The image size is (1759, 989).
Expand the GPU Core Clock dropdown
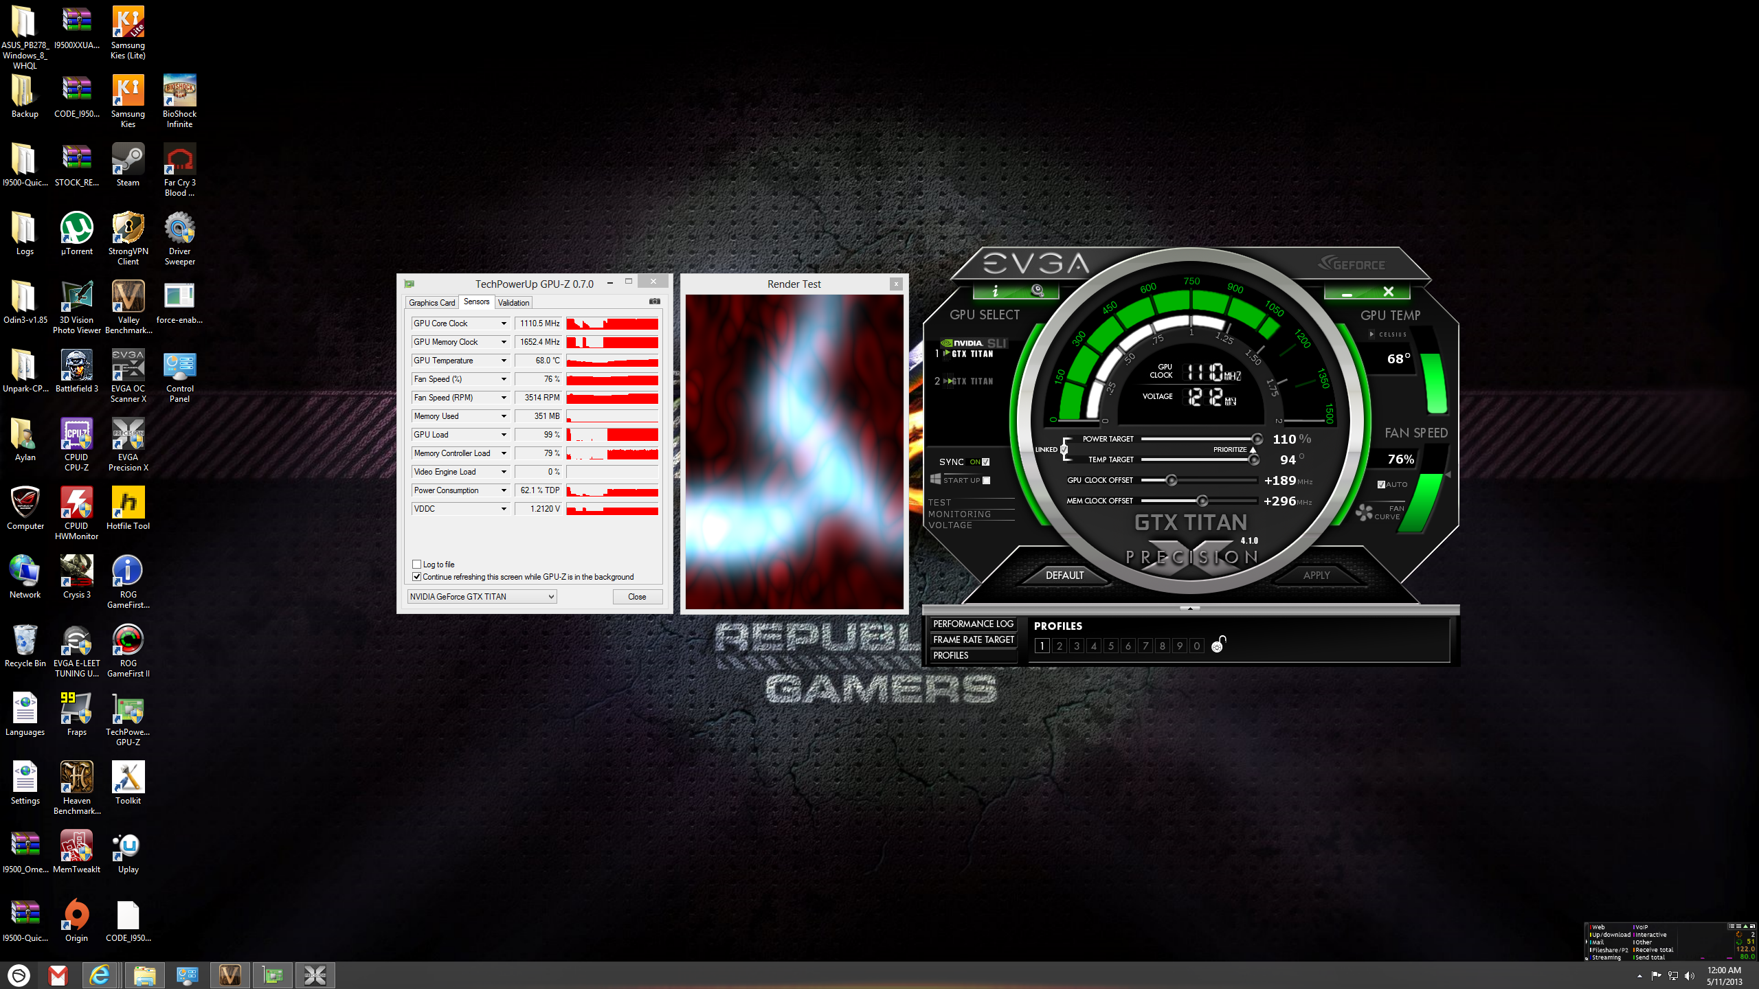pyautogui.click(x=504, y=323)
